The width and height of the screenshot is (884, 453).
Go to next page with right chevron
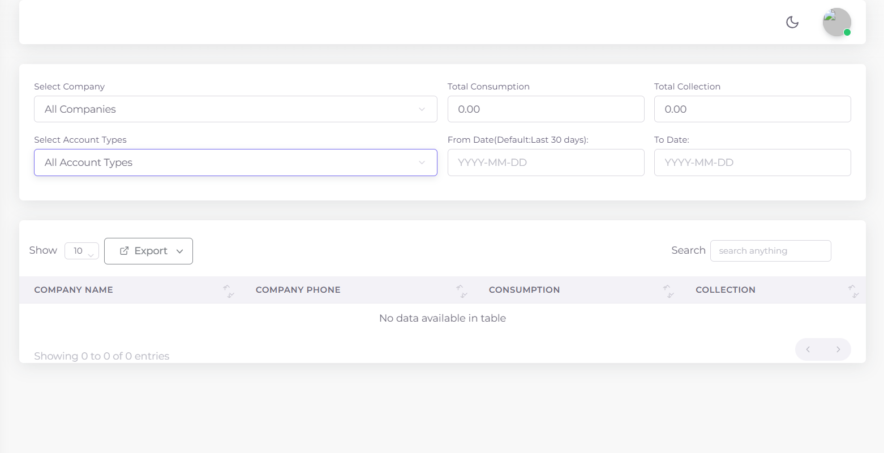point(838,349)
